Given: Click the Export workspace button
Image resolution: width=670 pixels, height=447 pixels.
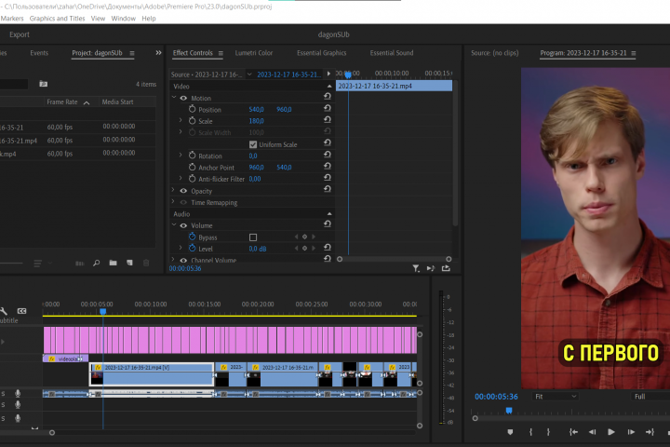Looking at the screenshot, I should point(20,34).
